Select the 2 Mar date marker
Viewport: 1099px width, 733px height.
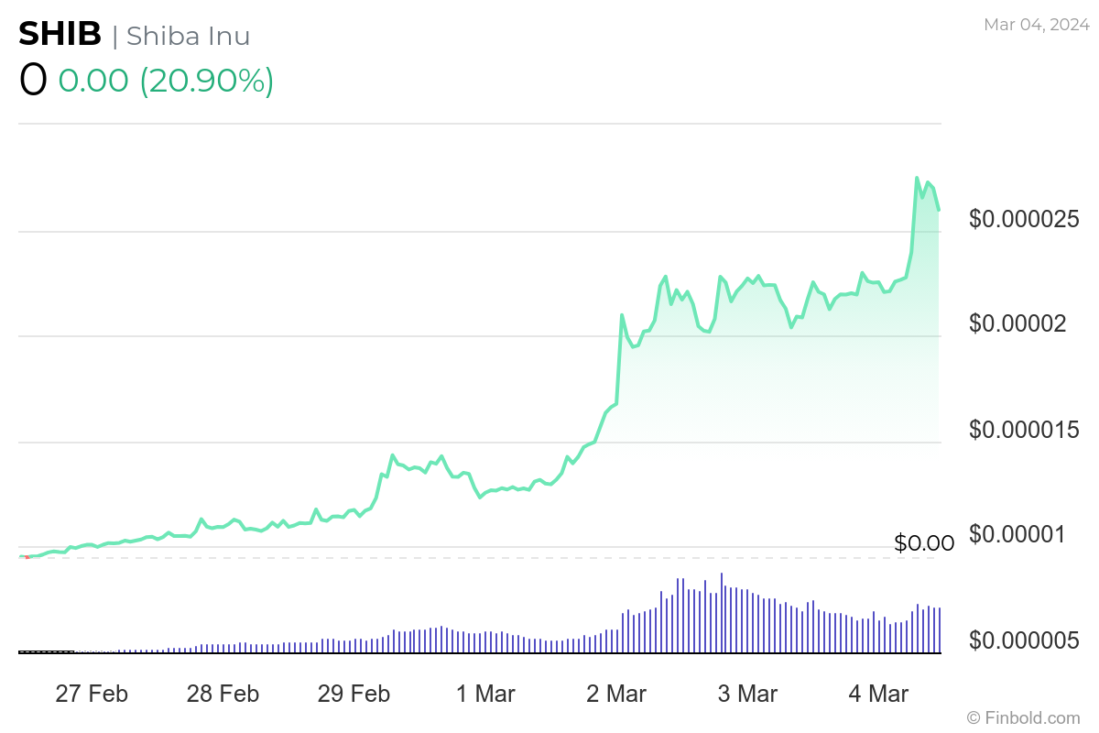[x=616, y=694]
